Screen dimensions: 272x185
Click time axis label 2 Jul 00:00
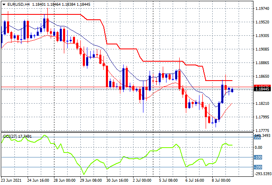[142, 180]
